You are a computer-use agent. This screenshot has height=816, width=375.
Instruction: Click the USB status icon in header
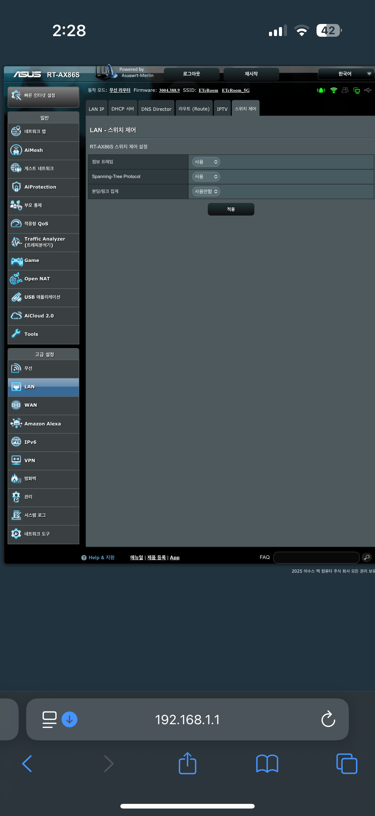coord(368,91)
